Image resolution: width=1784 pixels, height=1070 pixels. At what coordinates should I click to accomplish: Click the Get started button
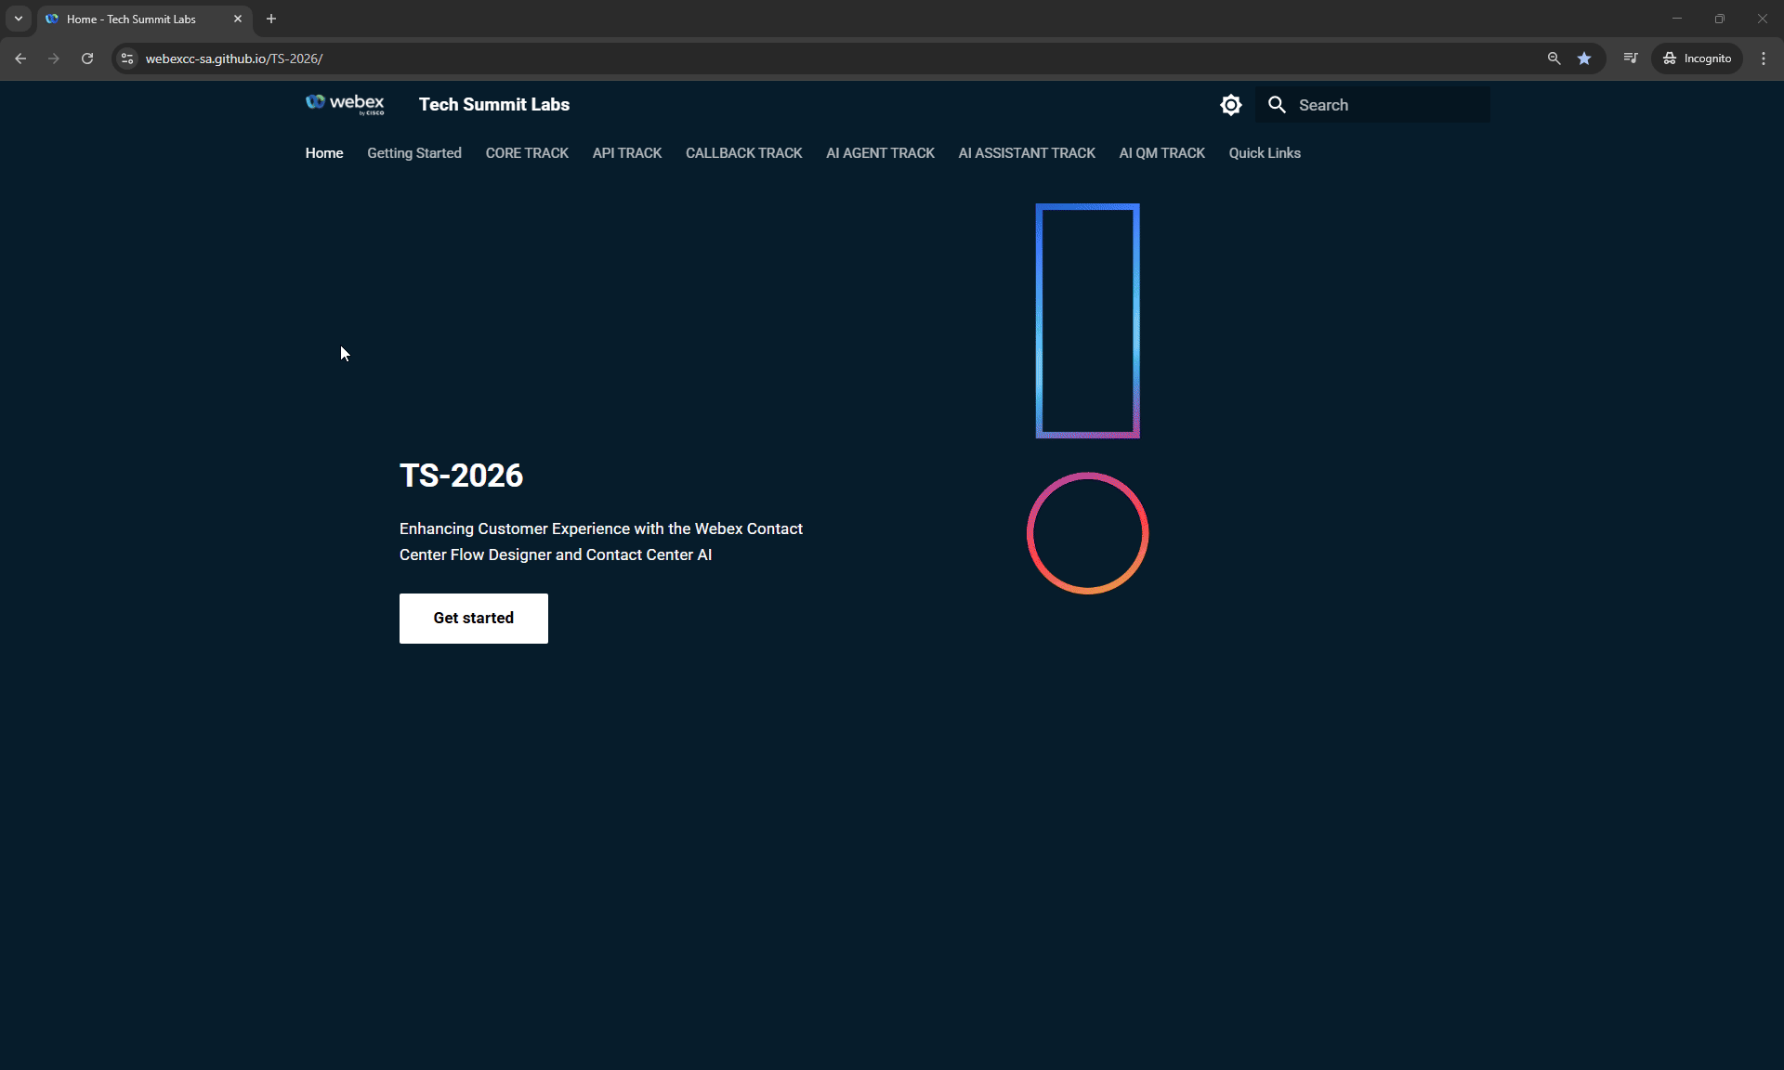[474, 619]
